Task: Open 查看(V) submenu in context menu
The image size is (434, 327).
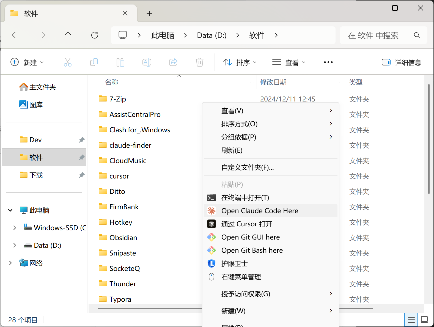Action: (271, 111)
